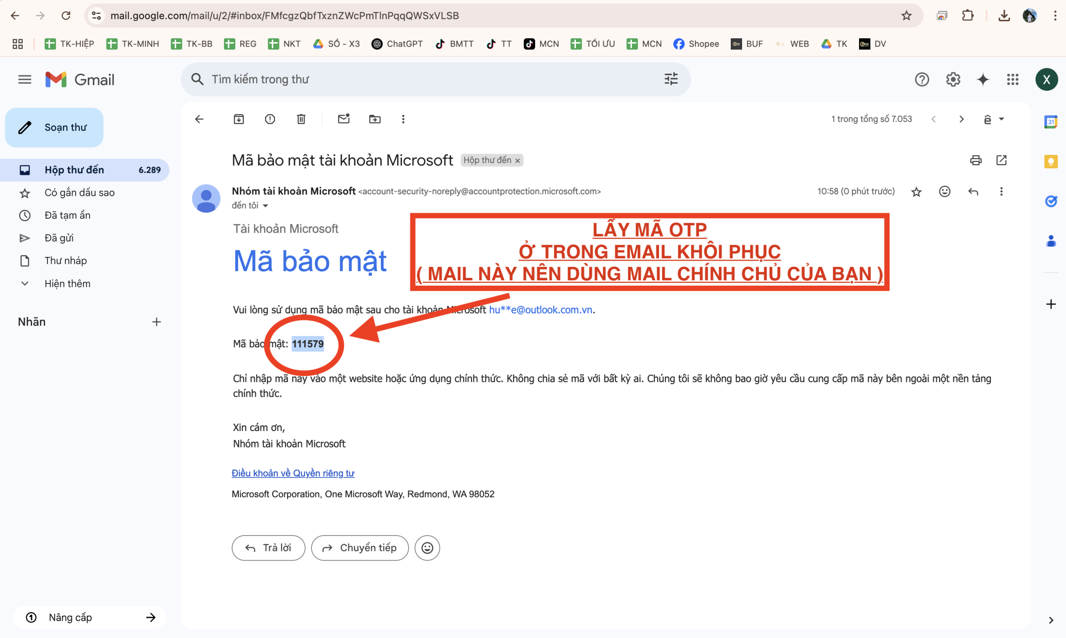Go to the newer message arrow
This screenshot has height=638, width=1066.
(934, 119)
